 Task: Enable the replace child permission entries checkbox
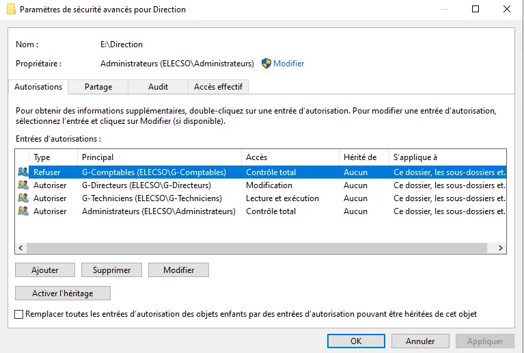pyautogui.click(x=18, y=314)
